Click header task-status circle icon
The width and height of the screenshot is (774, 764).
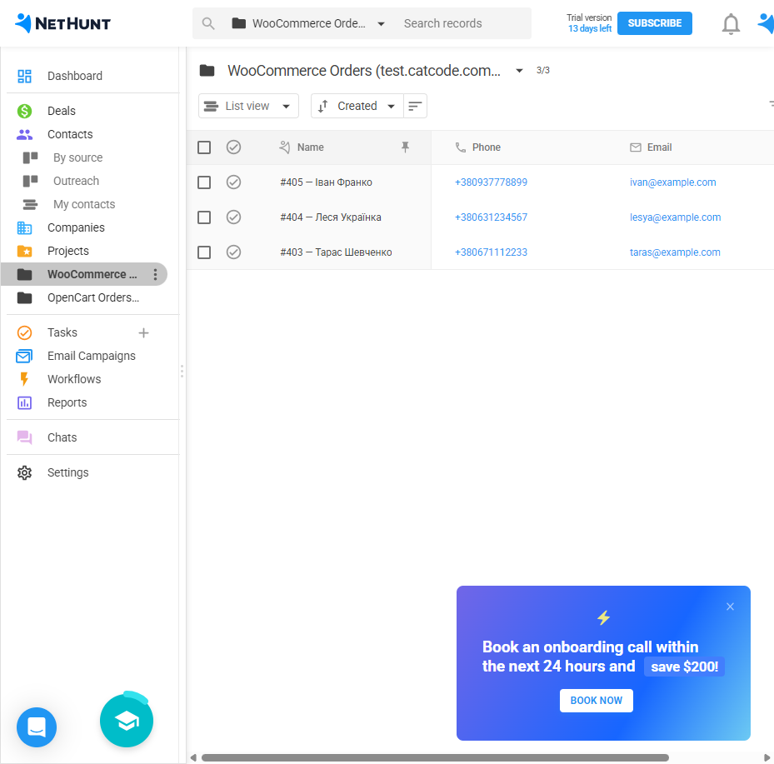click(x=233, y=147)
